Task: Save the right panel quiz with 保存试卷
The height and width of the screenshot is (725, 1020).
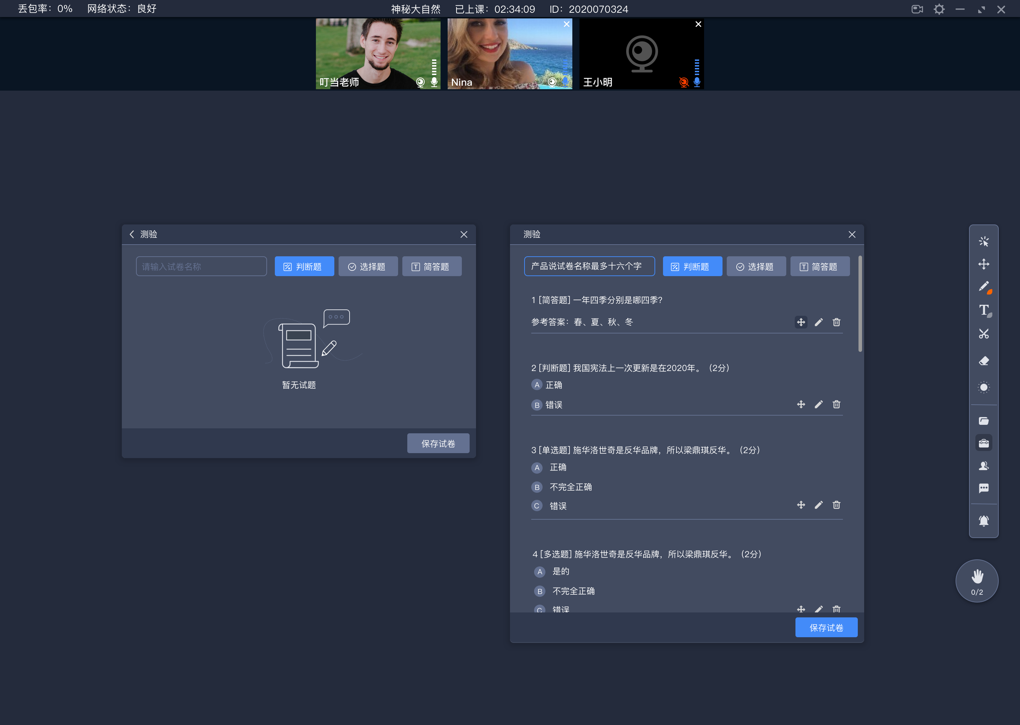Action: click(826, 628)
